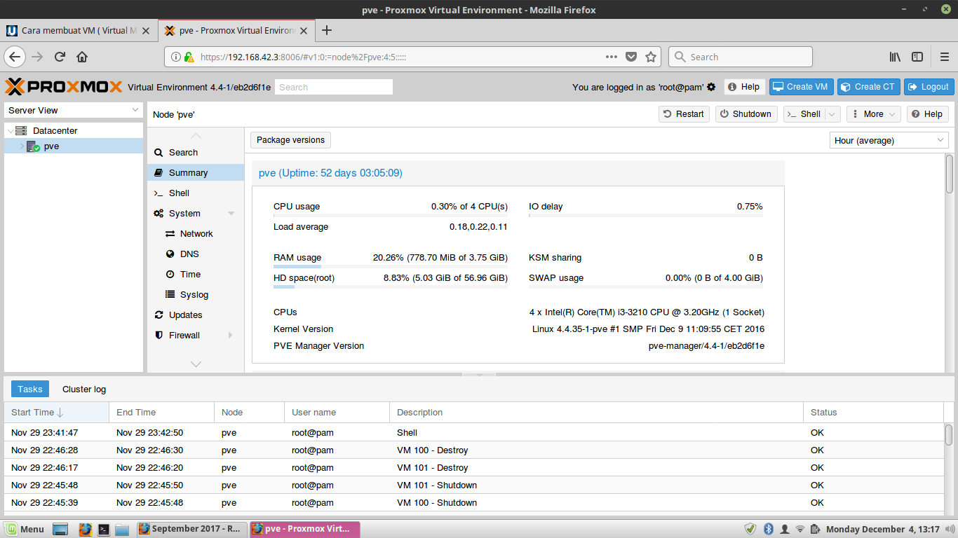Open the Syslog viewer item
Image resolution: width=958 pixels, height=538 pixels.
click(x=196, y=294)
